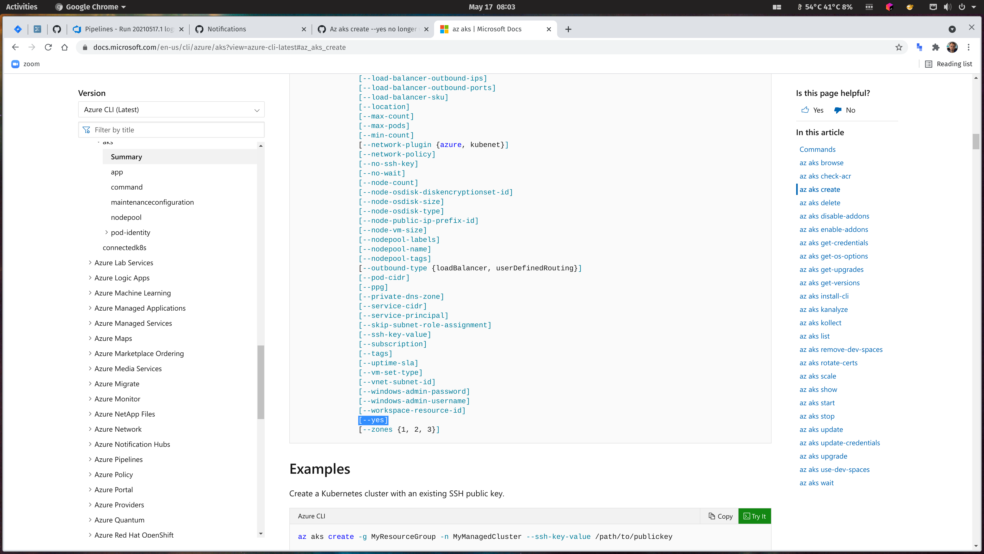Image resolution: width=984 pixels, height=554 pixels.
Task: Reload the current page
Action: point(48,47)
